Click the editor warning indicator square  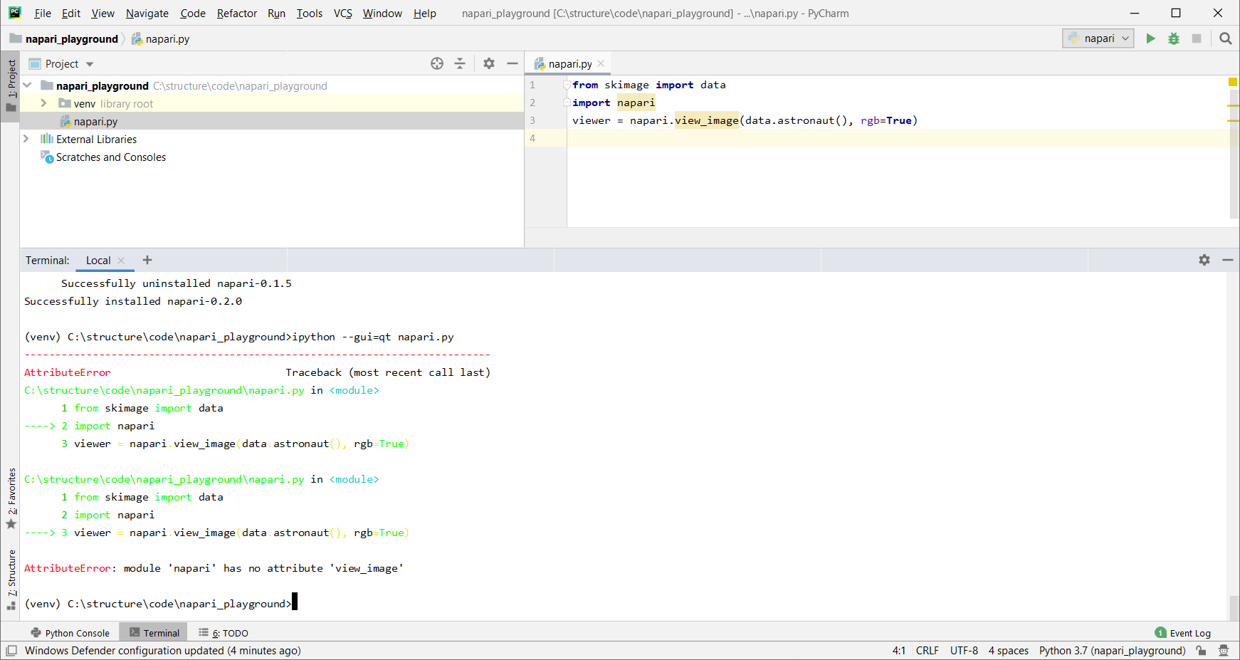pos(1233,83)
